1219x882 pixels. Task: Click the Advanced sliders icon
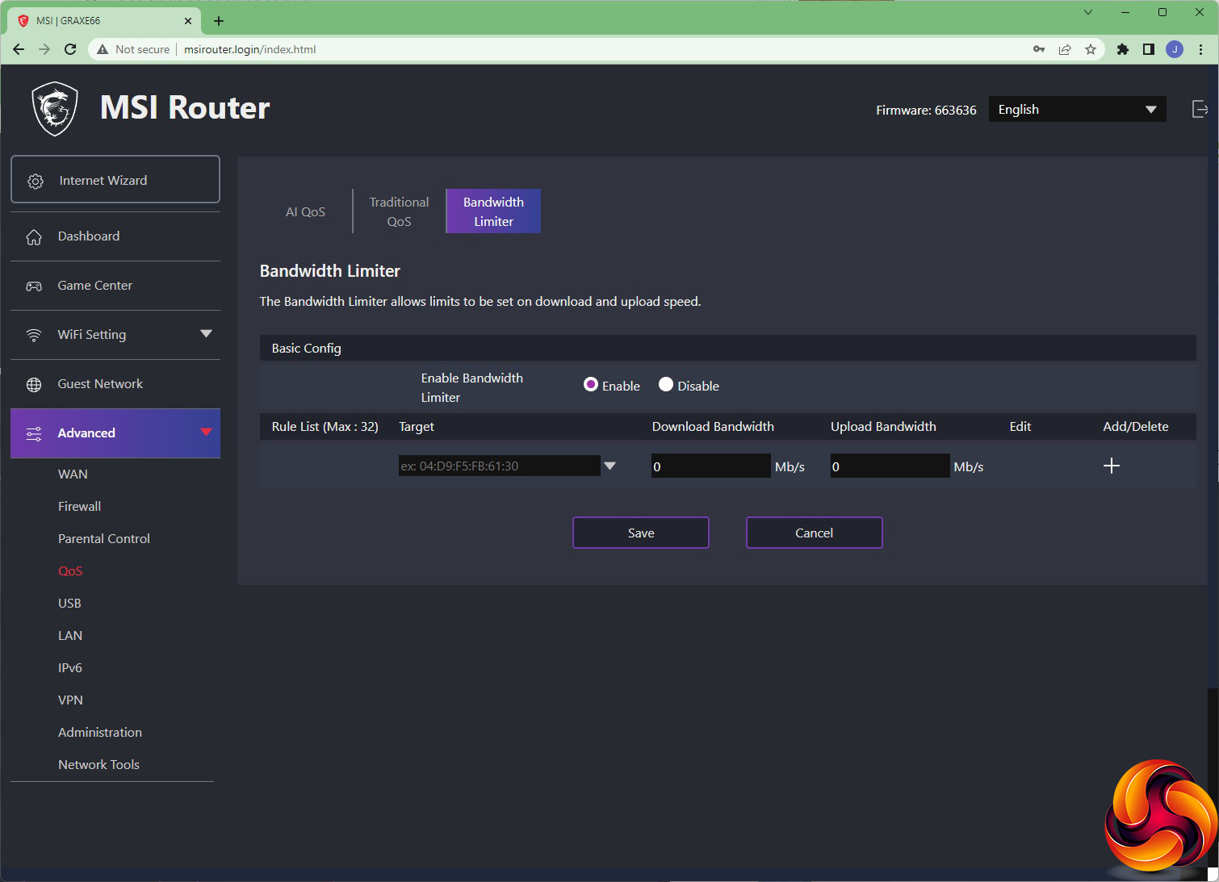[34, 434]
